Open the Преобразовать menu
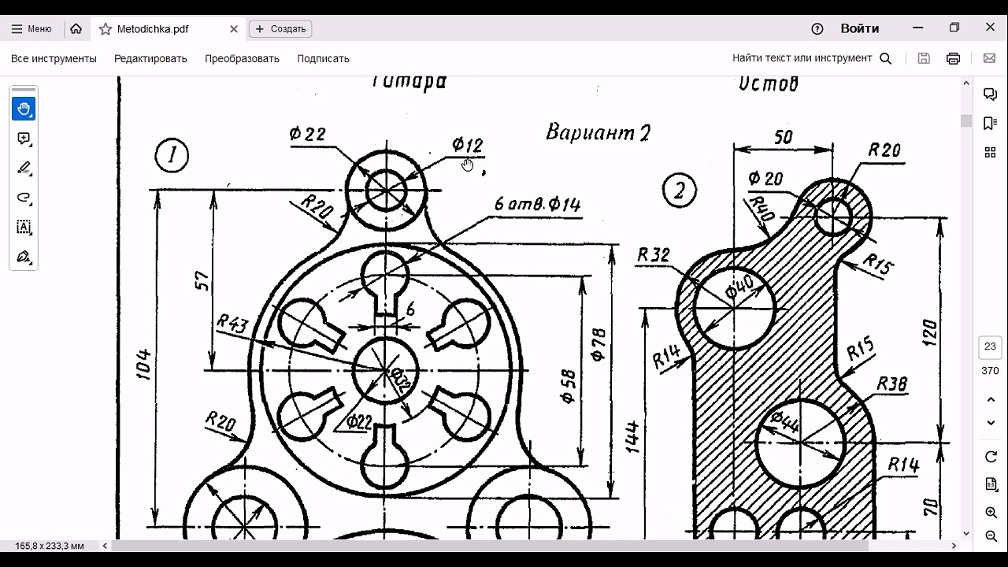The width and height of the screenshot is (1008, 567). point(242,58)
